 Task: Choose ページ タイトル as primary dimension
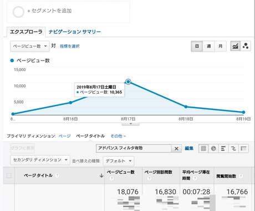click(90, 136)
